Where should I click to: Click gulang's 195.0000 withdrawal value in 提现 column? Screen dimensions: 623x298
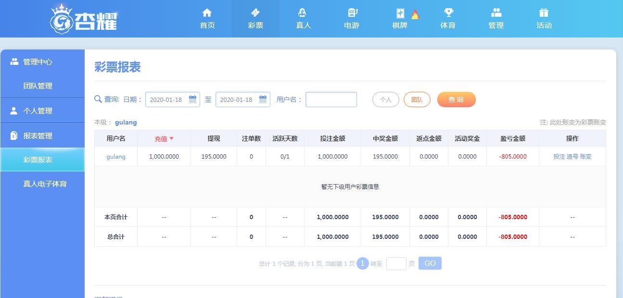click(x=214, y=157)
